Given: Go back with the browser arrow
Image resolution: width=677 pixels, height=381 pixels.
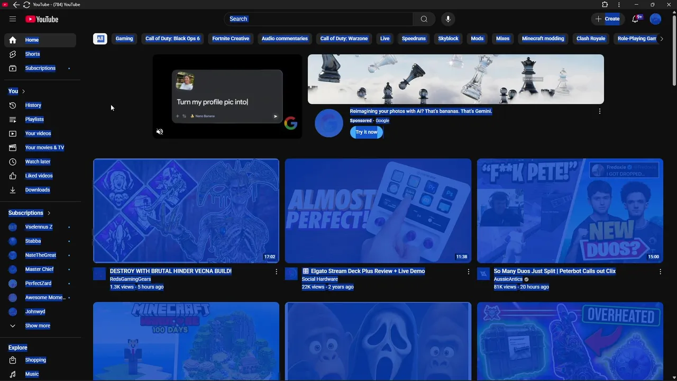Looking at the screenshot, I should point(16,5).
